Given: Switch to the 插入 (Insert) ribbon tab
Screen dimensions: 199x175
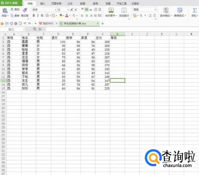Looking at the screenshot, I should point(43,3).
